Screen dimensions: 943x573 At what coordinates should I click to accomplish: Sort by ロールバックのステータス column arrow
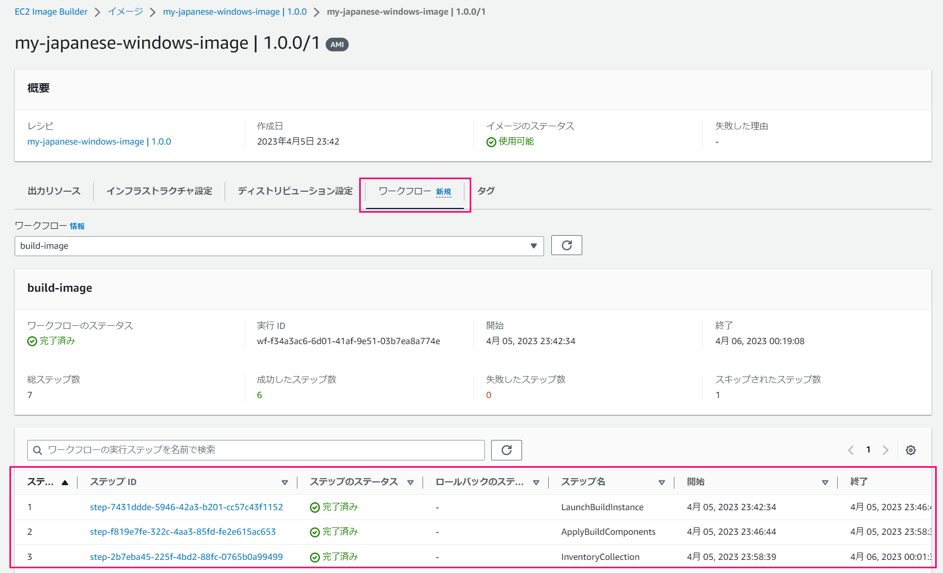coord(536,482)
